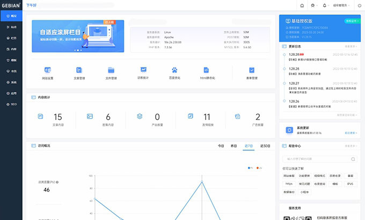Open the 表单管理 checkbox icon shortcut
365x220 pixels.
coord(252,70)
